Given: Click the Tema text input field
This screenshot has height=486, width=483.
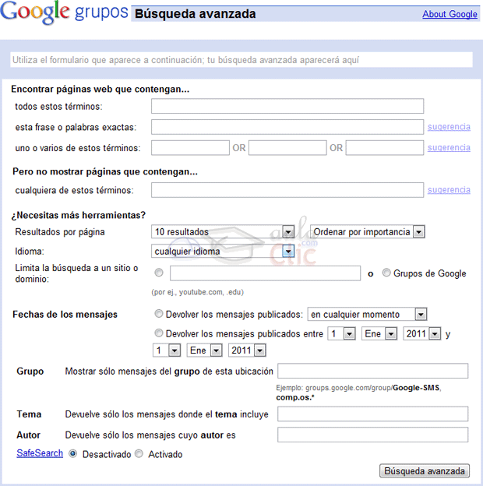Looking at the screenshot, I should (x=372, y=414).
